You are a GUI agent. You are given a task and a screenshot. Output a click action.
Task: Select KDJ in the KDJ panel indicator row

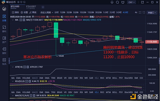(97, 92)
